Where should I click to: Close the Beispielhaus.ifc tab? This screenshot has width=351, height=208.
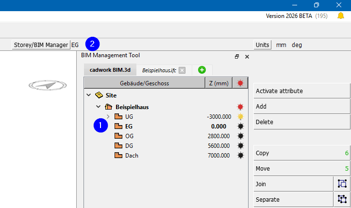tap(182, 70)
